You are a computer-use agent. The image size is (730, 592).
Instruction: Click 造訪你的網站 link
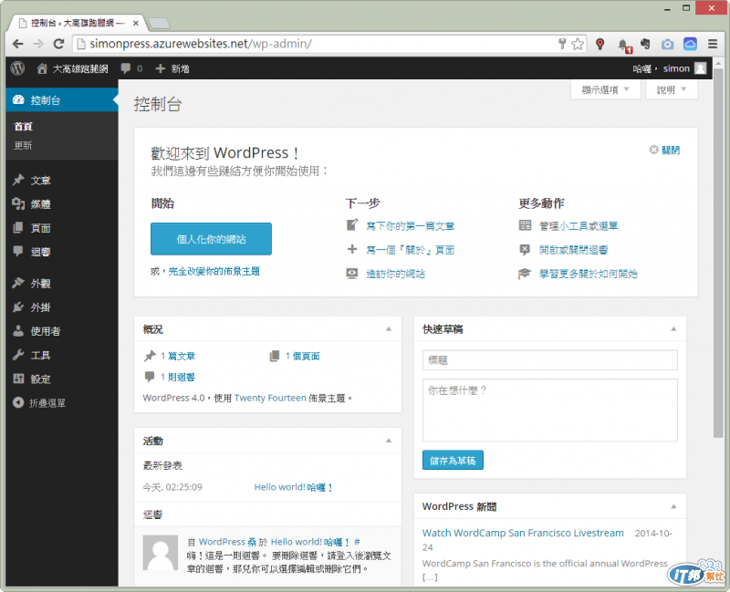click(x=395, y=274)
